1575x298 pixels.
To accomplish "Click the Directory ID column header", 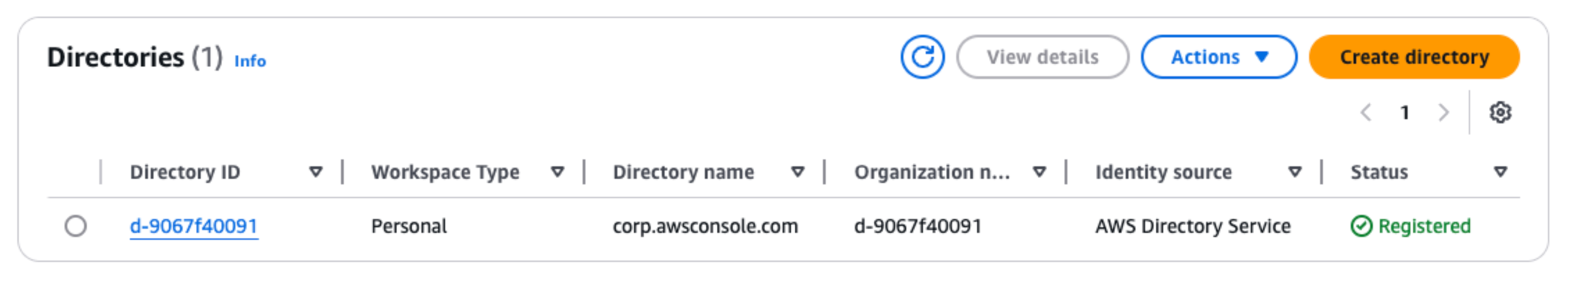I will 185,172.
